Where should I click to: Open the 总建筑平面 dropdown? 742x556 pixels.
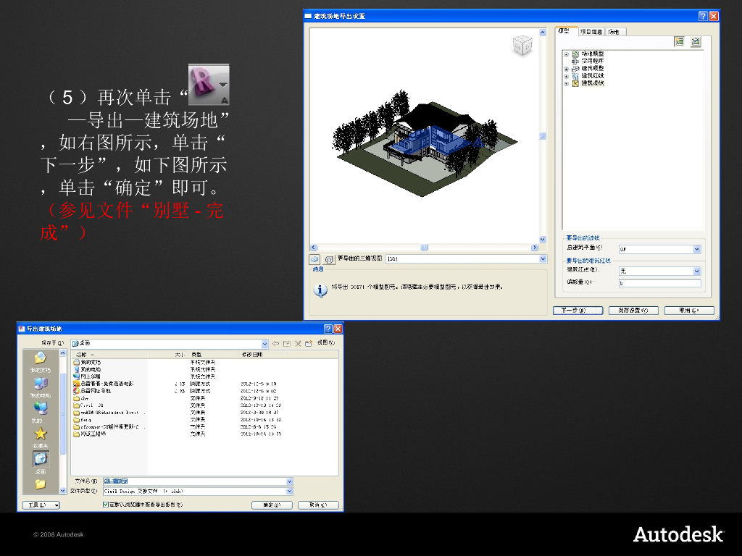696,249
